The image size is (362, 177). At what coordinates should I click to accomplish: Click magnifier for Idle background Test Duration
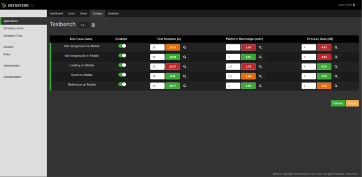point(185,48)
